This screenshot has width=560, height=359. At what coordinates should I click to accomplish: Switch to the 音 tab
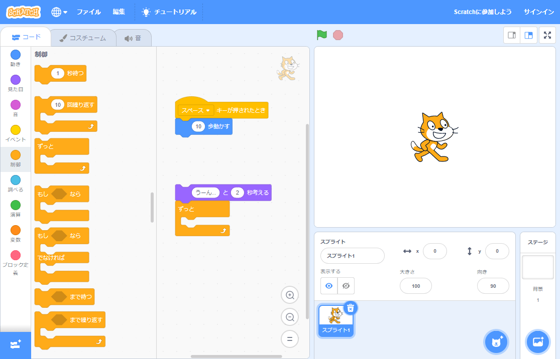click(x=133, y=38)
